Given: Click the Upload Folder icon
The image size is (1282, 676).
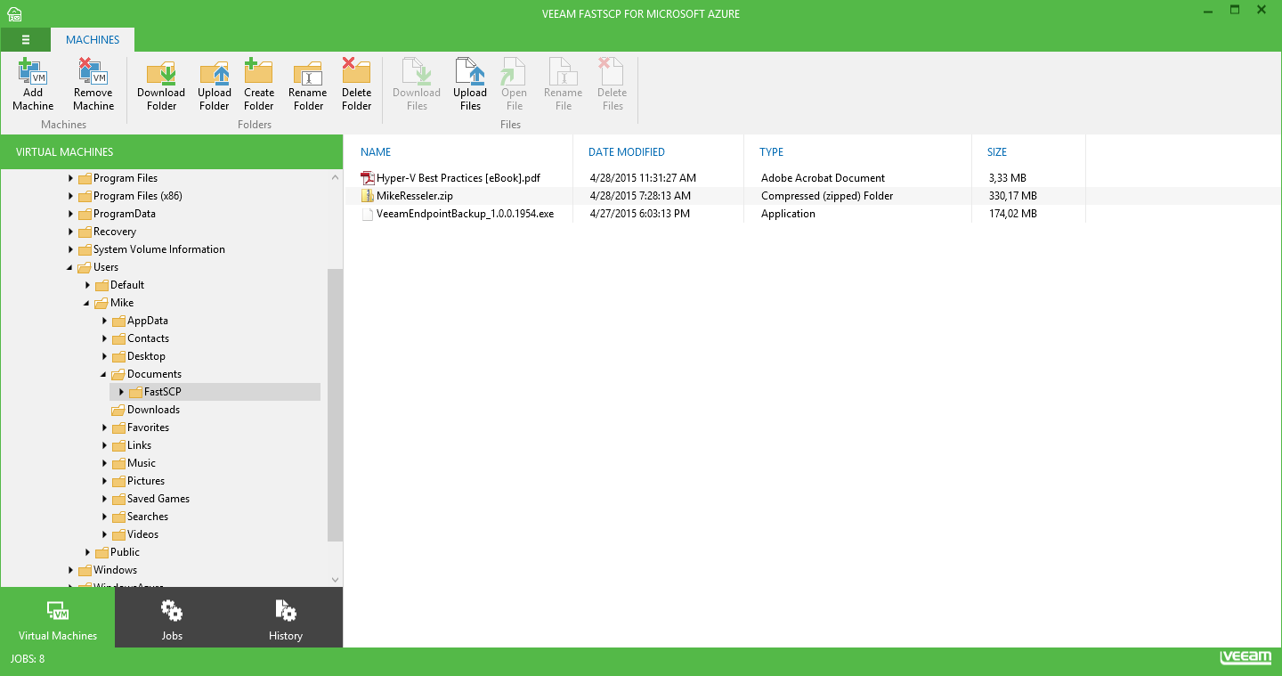Looking at the screenshot, I should tap(214, 73).
